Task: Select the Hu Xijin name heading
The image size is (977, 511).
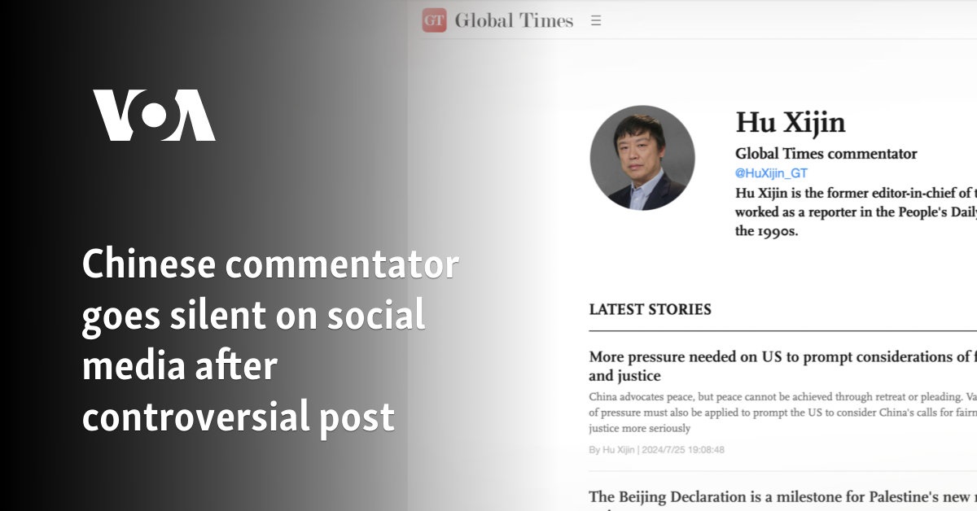Action: tap(789, 124)
